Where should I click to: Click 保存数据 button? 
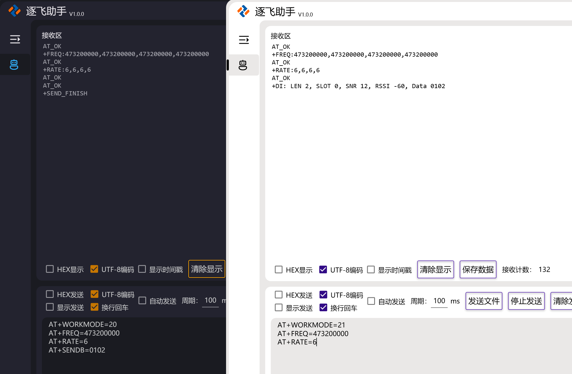(x=478, y=269)
